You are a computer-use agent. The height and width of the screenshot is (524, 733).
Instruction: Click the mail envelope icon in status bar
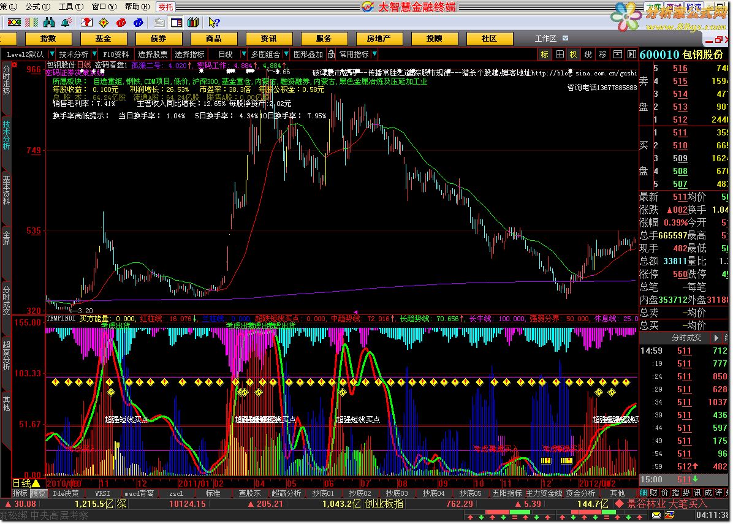coord(656,515)
